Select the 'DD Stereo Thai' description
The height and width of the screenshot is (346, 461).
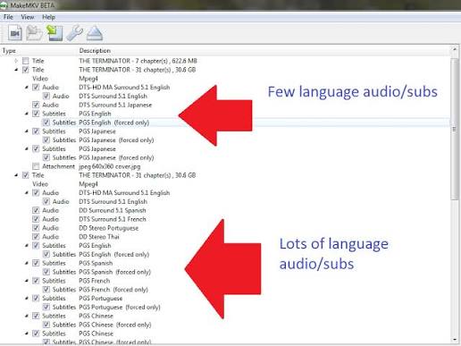point(99,237)
